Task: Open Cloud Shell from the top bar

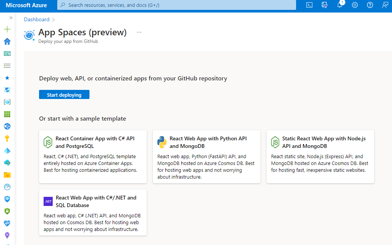Action: point(309,5)
